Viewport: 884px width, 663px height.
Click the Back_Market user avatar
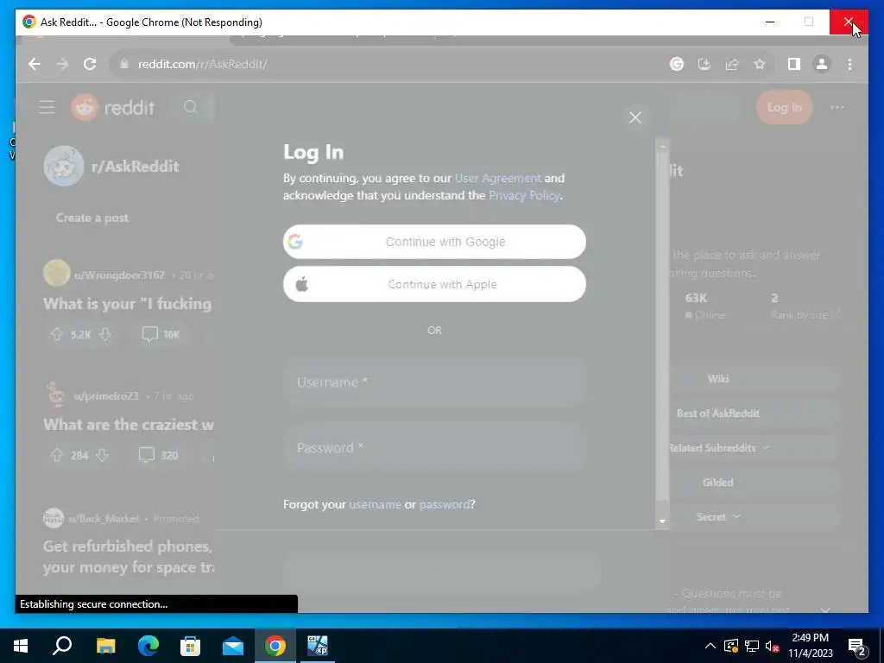(53, 518)
